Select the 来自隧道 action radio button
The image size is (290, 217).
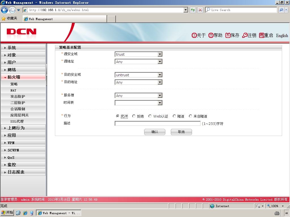tap(190, 116)
